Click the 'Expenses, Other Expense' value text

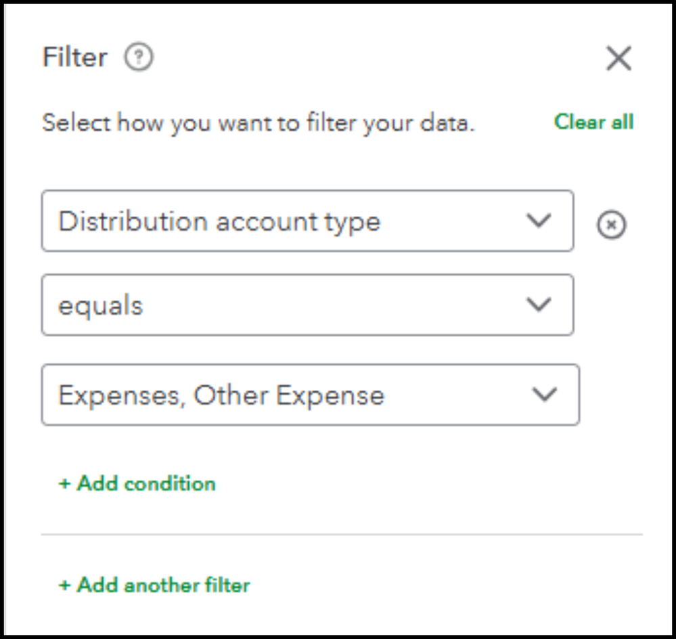tap(221, 395)
